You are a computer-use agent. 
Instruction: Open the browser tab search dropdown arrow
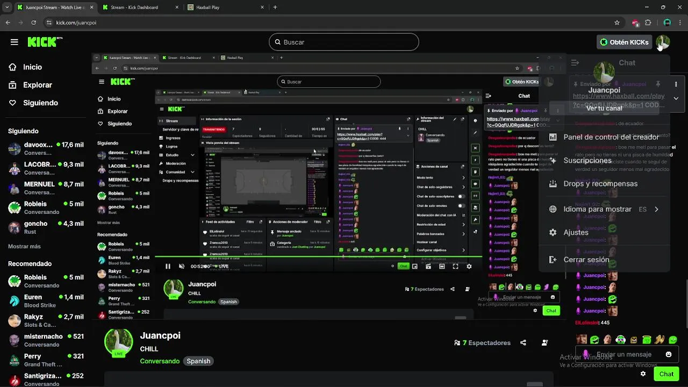(6, 8)
